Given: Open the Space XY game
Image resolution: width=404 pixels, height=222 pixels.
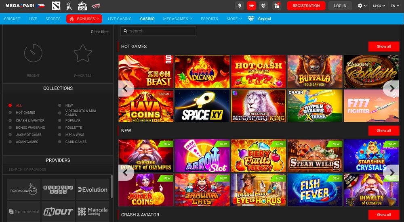Looking at the screenshot, I should point(202,106).
